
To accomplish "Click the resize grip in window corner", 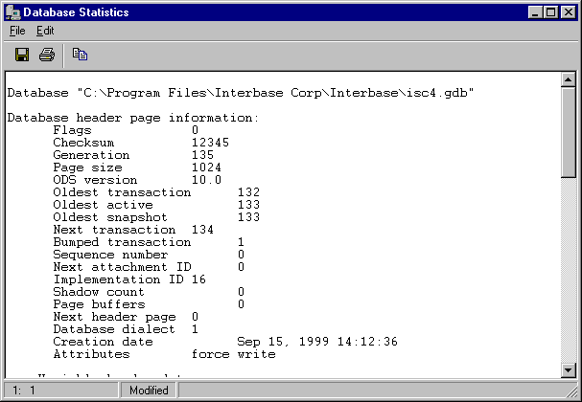I will click(572, 392).
